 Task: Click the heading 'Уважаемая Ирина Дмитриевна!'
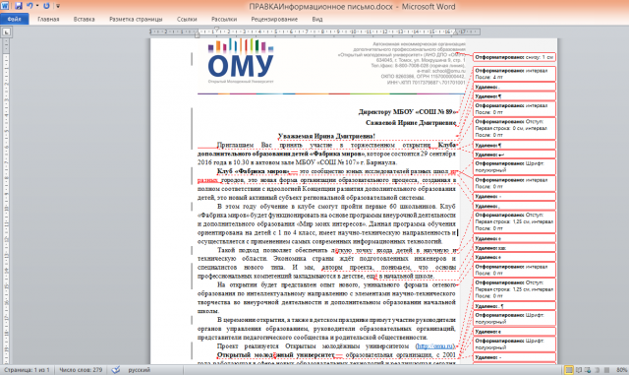click(x=326, y=136)
